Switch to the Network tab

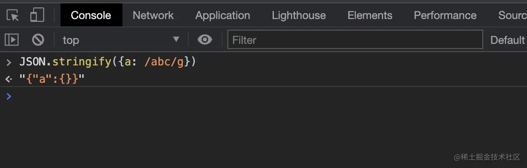[x=153, y=15]
